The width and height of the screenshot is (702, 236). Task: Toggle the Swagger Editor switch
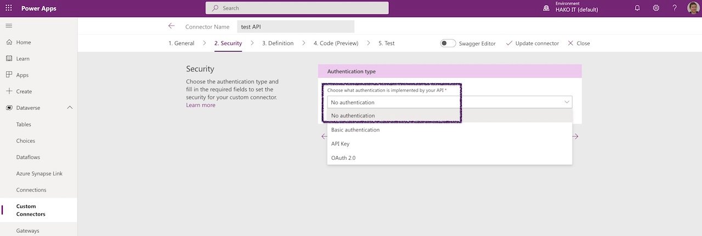tap(448, 43)
